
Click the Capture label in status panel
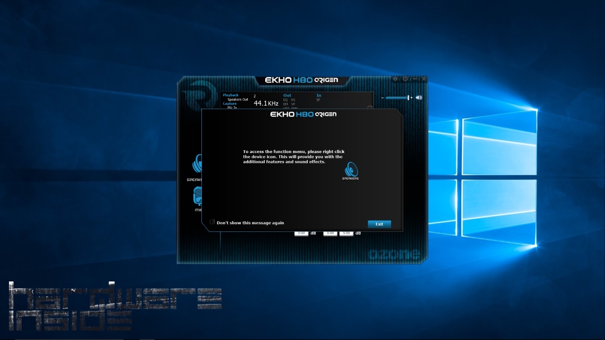[x=230, y=104]
